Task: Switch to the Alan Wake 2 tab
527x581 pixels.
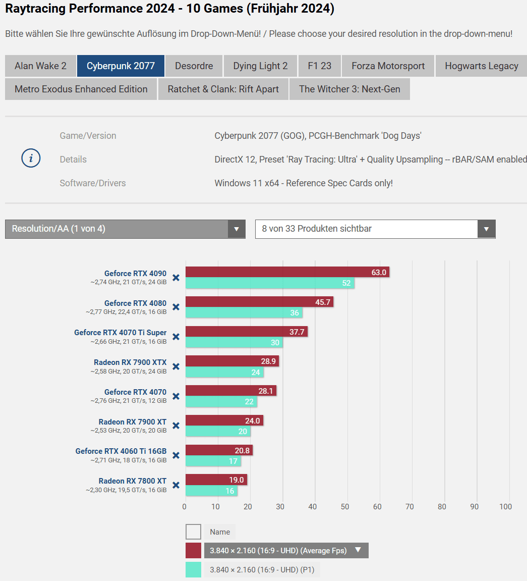Action: [x=41, y=66]
